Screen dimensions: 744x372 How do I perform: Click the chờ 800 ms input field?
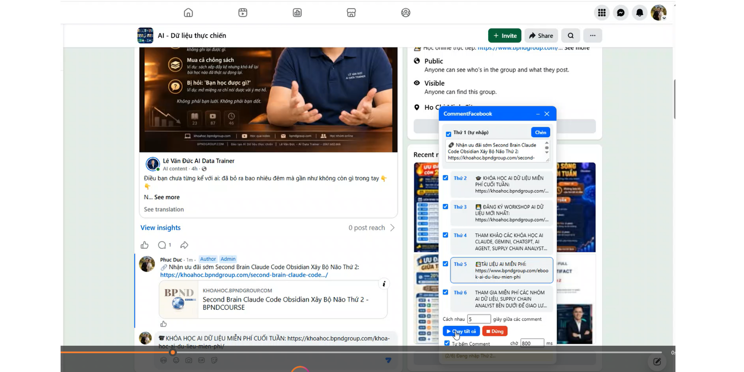pyautogui.click(x=532, y=343)
